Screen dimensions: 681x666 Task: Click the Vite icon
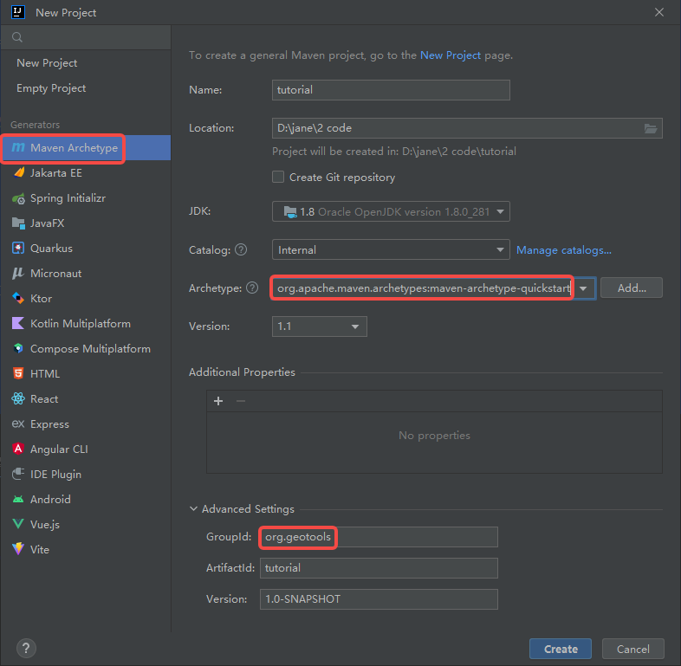coord(18,549)
